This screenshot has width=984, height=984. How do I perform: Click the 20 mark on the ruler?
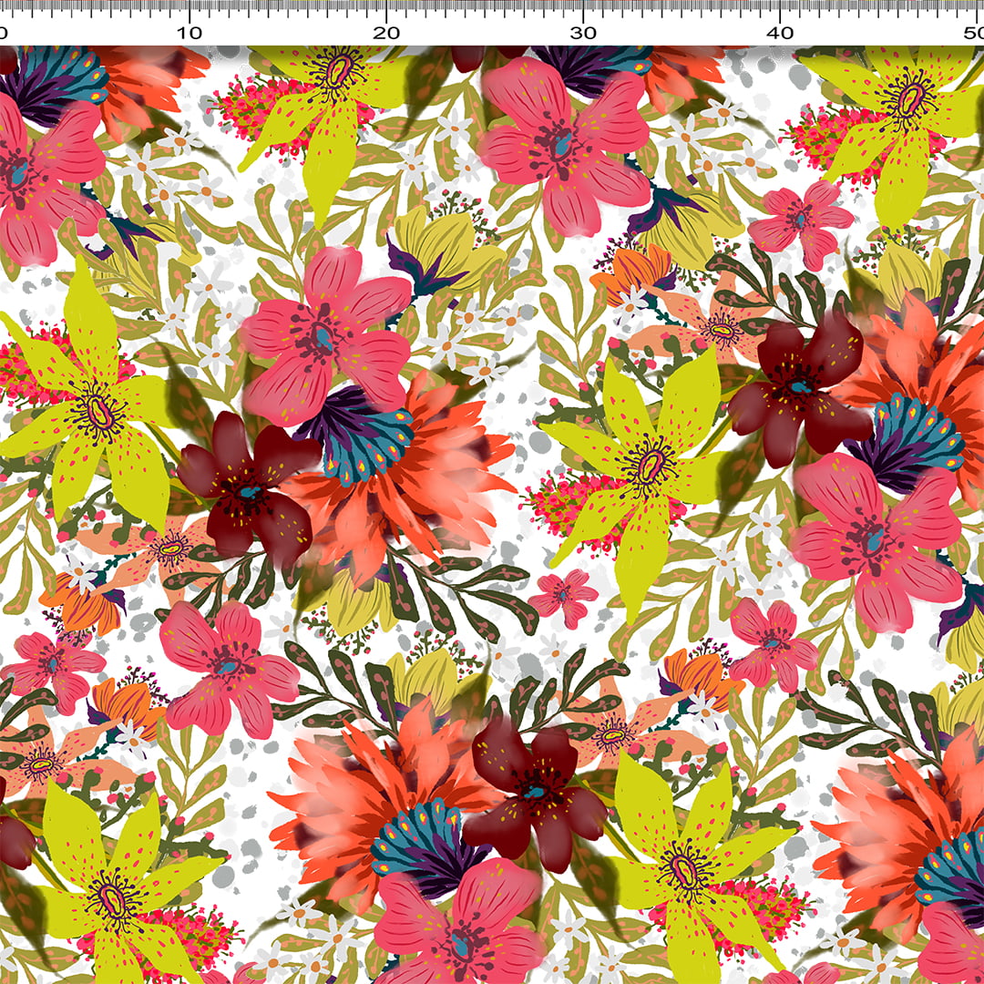pos(386,30)
